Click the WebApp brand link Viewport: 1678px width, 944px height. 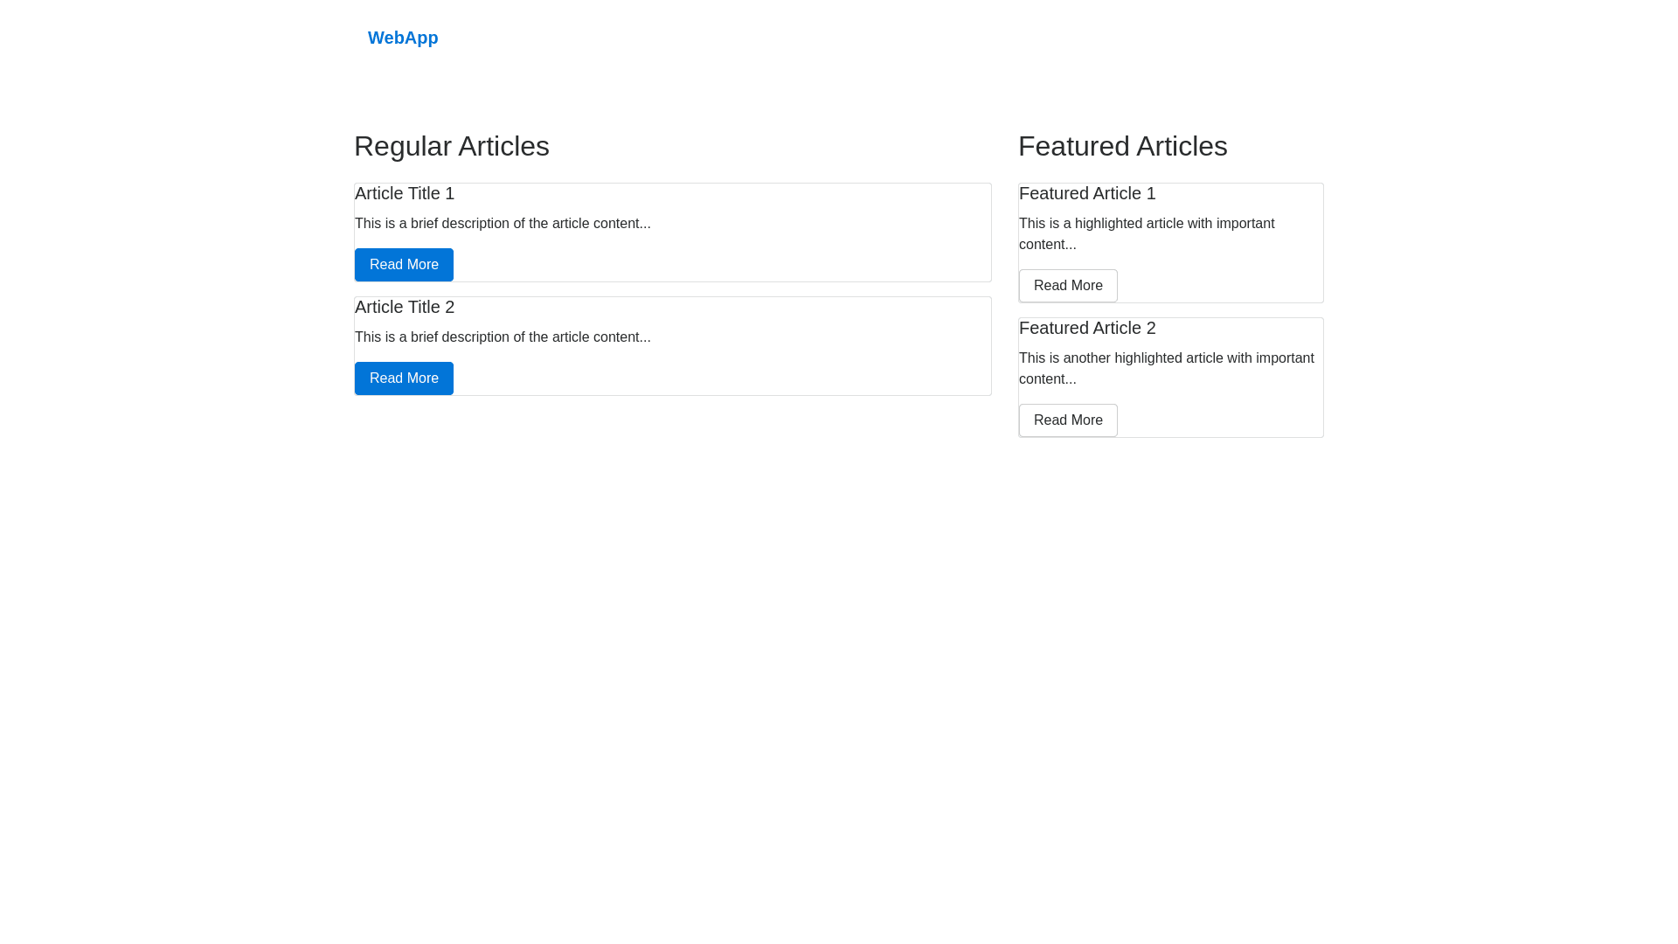[403, 38]
